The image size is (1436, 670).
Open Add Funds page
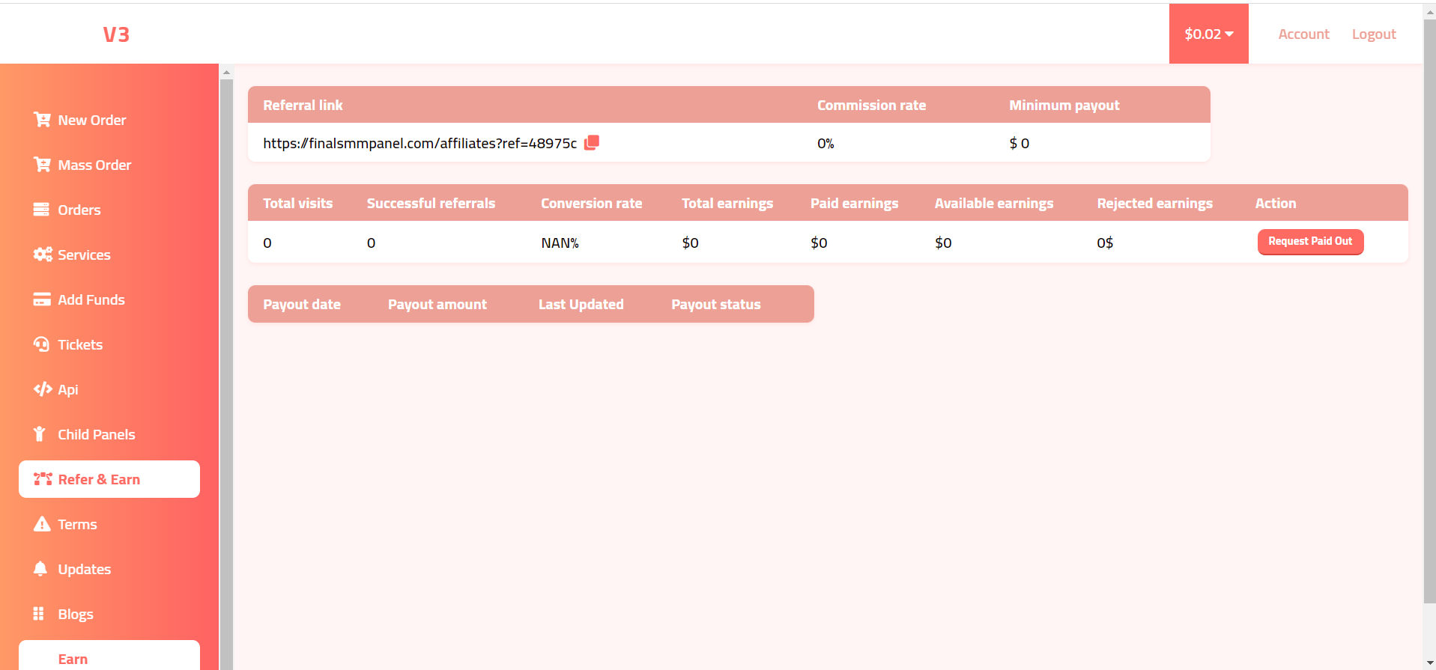109,299
